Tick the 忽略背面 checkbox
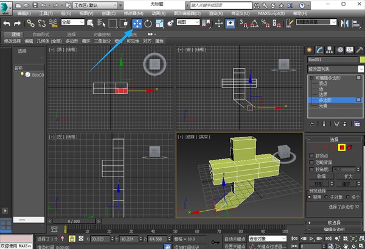 (x=311, y=163)
